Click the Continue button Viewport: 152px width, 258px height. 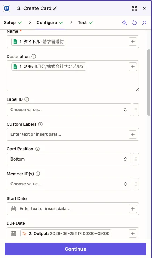(75, 249)
